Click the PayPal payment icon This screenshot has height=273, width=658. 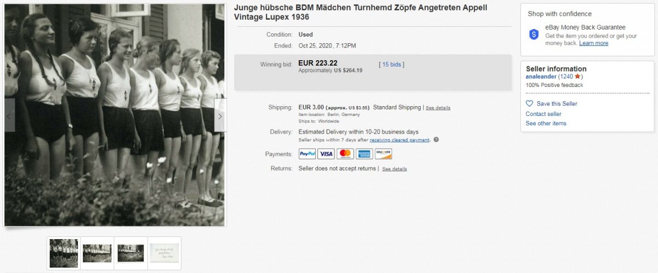[307, 154]
